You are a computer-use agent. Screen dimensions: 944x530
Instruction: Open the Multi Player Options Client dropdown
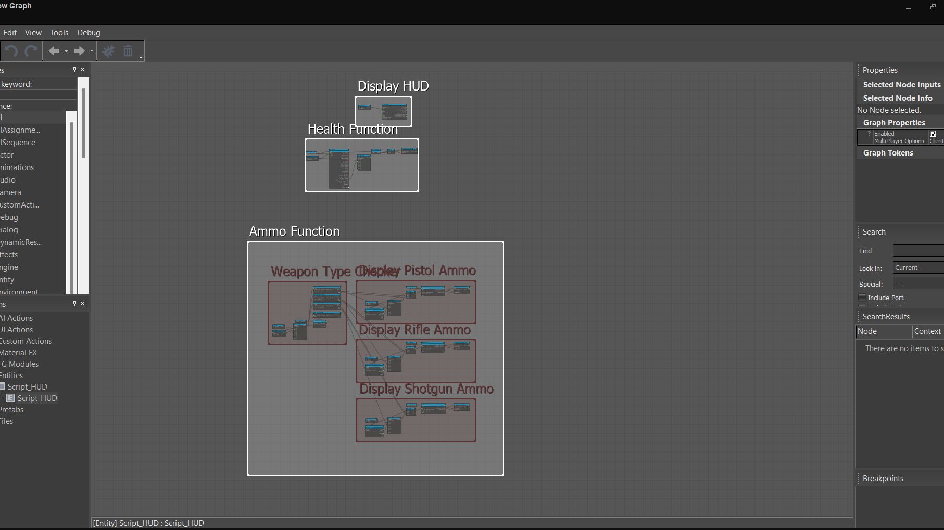pyautogui.click(x=937, y=141)
